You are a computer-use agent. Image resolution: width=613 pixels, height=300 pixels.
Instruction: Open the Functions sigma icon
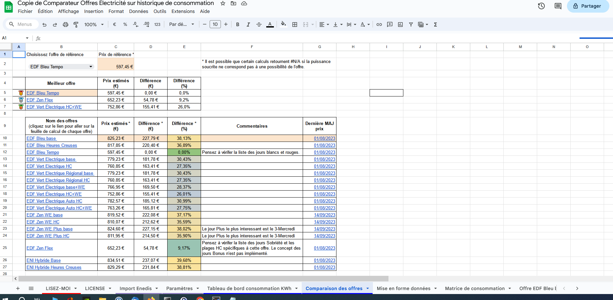coord(435,25)
